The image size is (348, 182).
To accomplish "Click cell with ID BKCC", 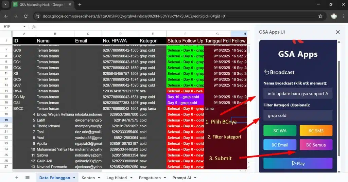I will [x=24, y=109].
